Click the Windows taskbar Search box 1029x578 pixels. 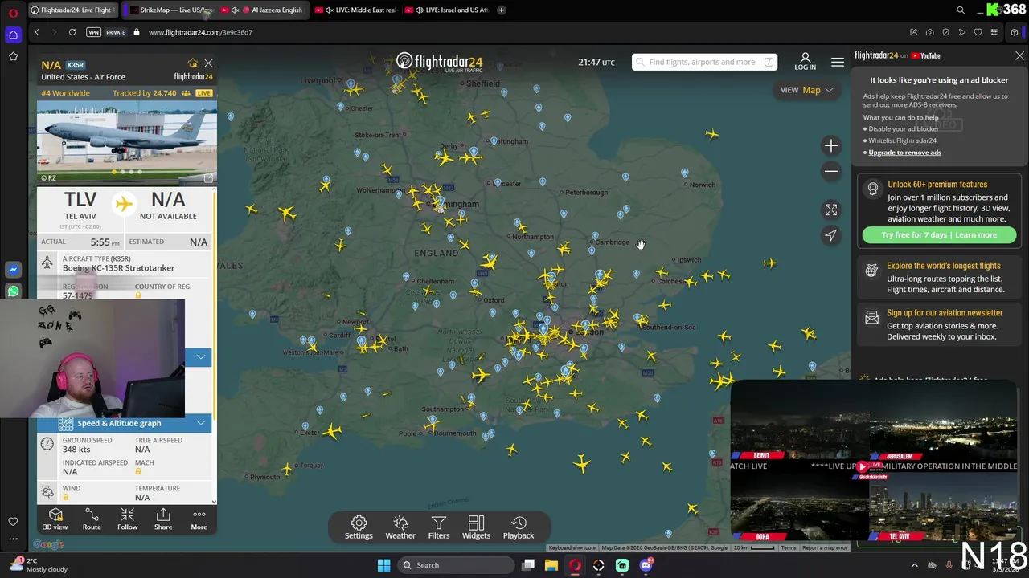pos(454,565)
